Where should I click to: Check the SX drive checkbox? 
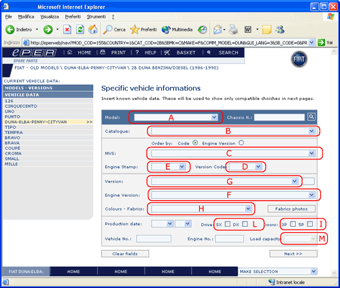pyautogui.click(x=228, y=224)
